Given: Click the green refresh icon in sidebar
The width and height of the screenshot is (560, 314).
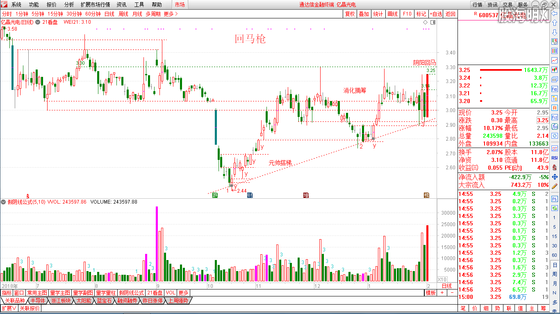Looking at the screenshot, I should click(555, 208).
